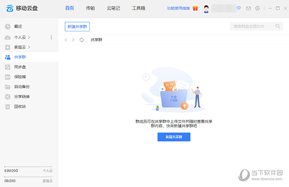Go to the 工具箱 tab
The image size is (289, 187).
(139, 8)
